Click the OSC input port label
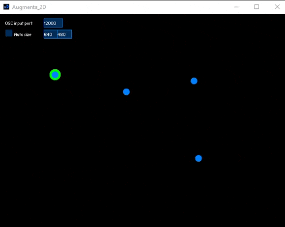285x227 pixels. [19, 23]
